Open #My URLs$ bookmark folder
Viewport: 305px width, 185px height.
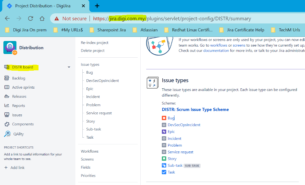coord(68,30)
